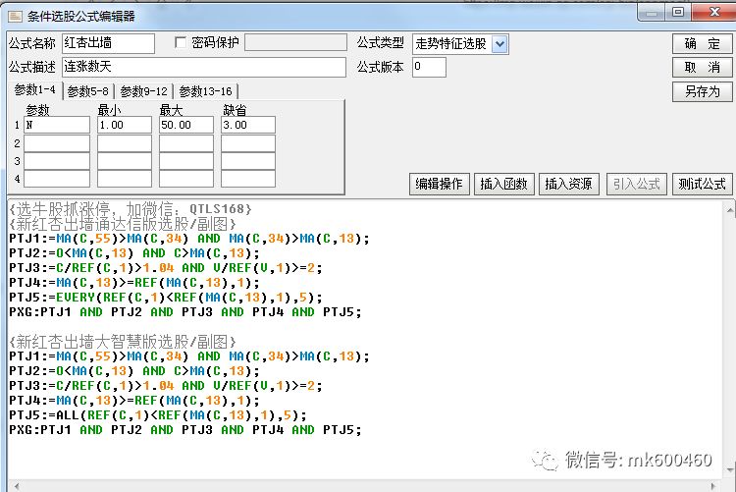Close the formula editor window
The width and height of the screenshot is (736, 492).
coord(711,13)
